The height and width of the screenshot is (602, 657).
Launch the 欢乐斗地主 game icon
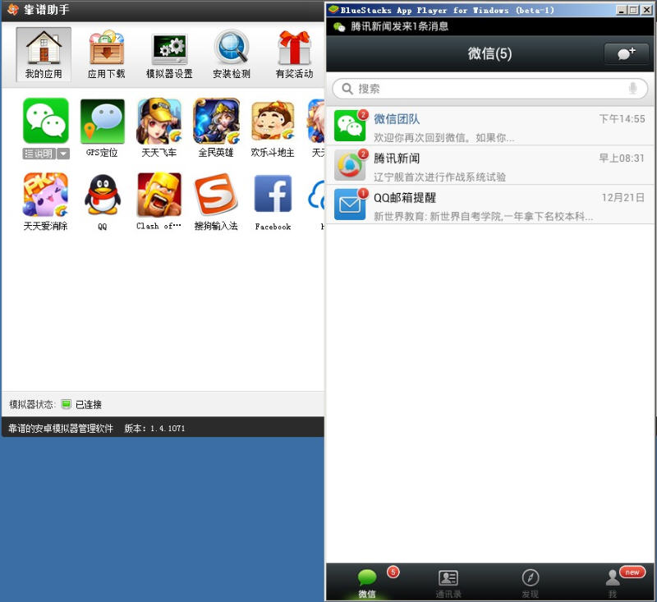273,122
